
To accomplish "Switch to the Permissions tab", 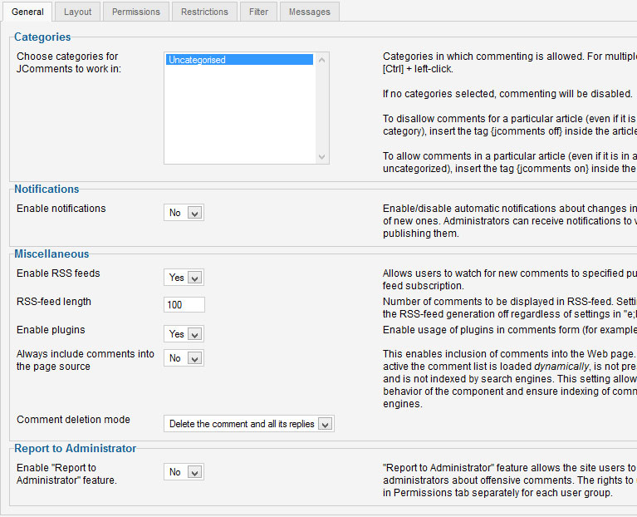I will [136, 12].
